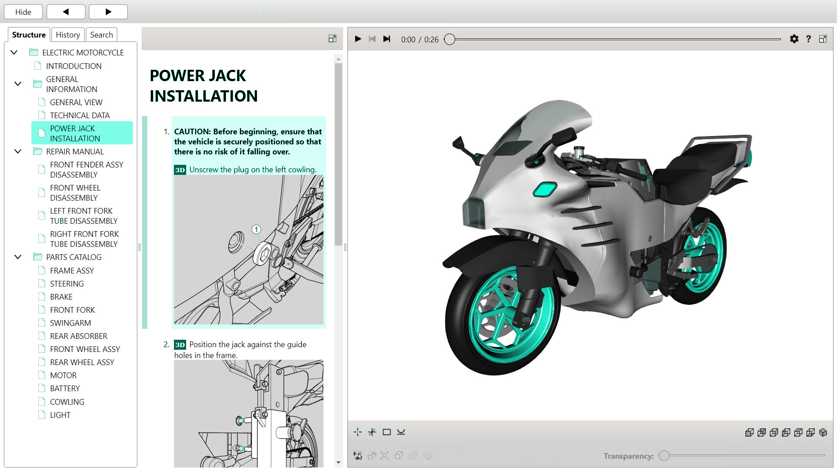The image size is (837, 471).
Task: Click the 3D badge beside step 2
Action: coord(180,345)
